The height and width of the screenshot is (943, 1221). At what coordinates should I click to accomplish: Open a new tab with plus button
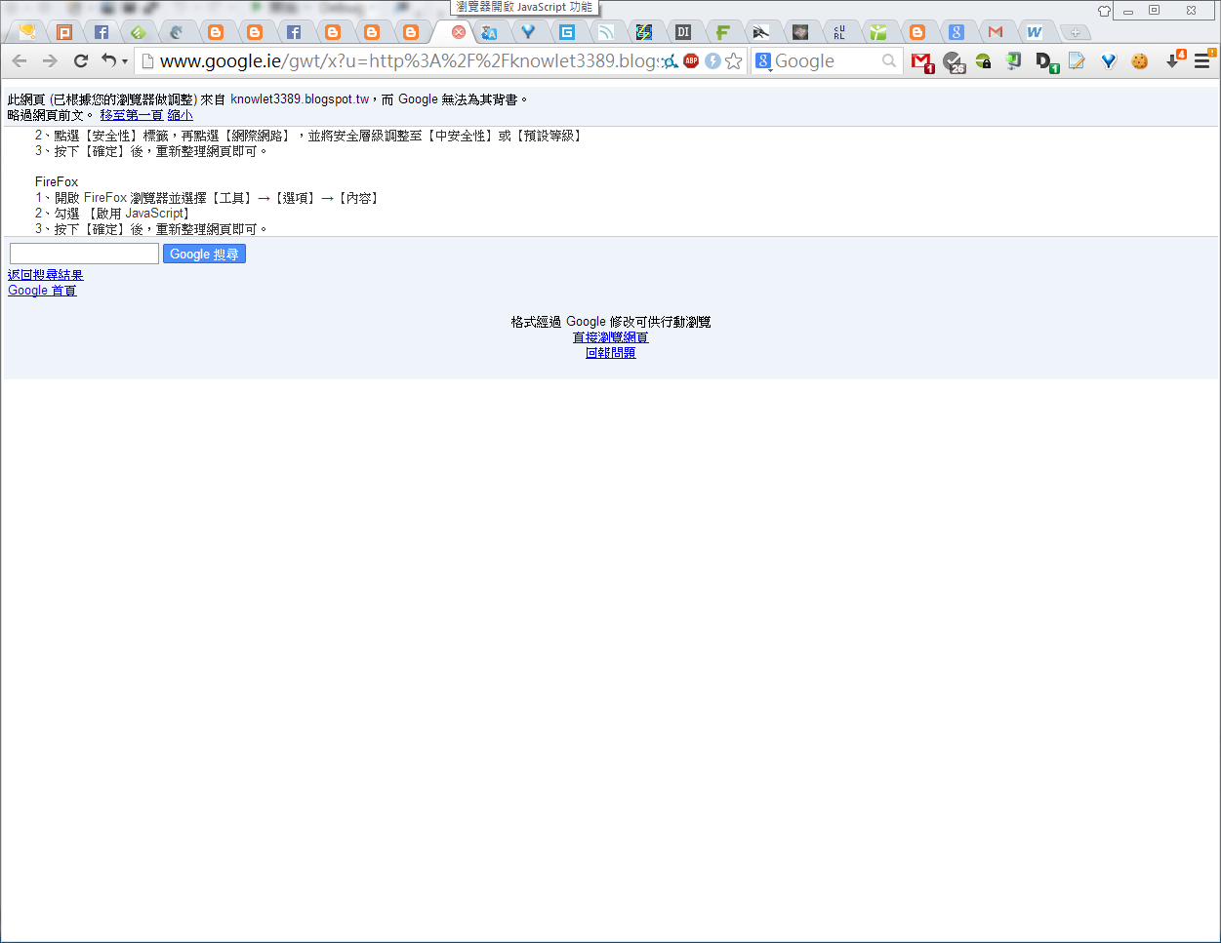coord(1075,32)
